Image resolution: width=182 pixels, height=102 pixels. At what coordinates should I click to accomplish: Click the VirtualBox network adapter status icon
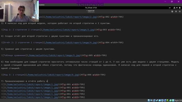click(154, 101)
